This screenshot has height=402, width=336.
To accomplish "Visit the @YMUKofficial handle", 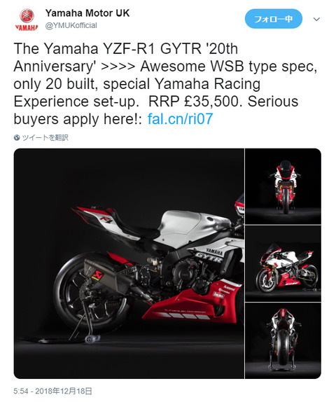I will point(71,26).
